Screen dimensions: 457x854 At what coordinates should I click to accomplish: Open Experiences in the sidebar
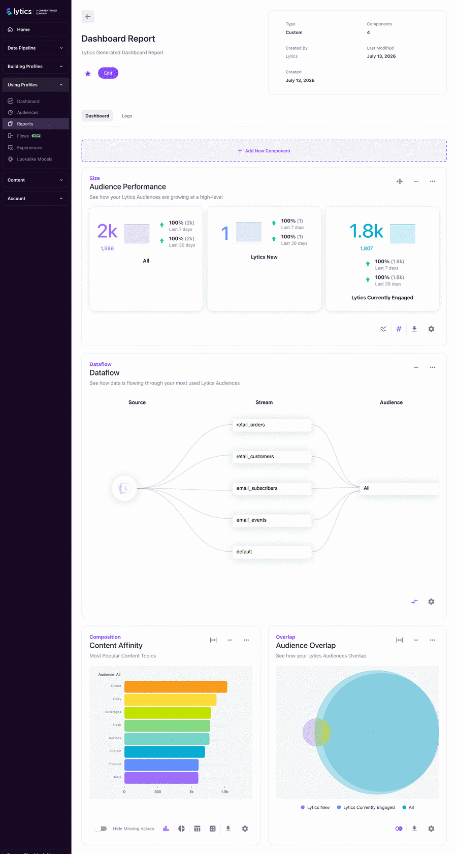pos(36,148)
